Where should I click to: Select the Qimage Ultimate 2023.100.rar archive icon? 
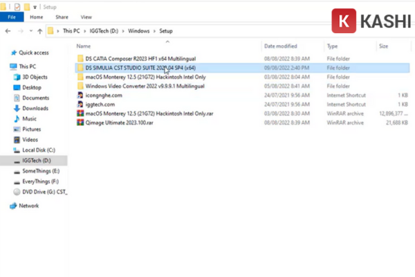80,122
